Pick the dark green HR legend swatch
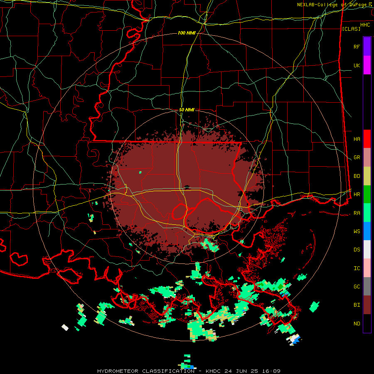 coord(367,194)
